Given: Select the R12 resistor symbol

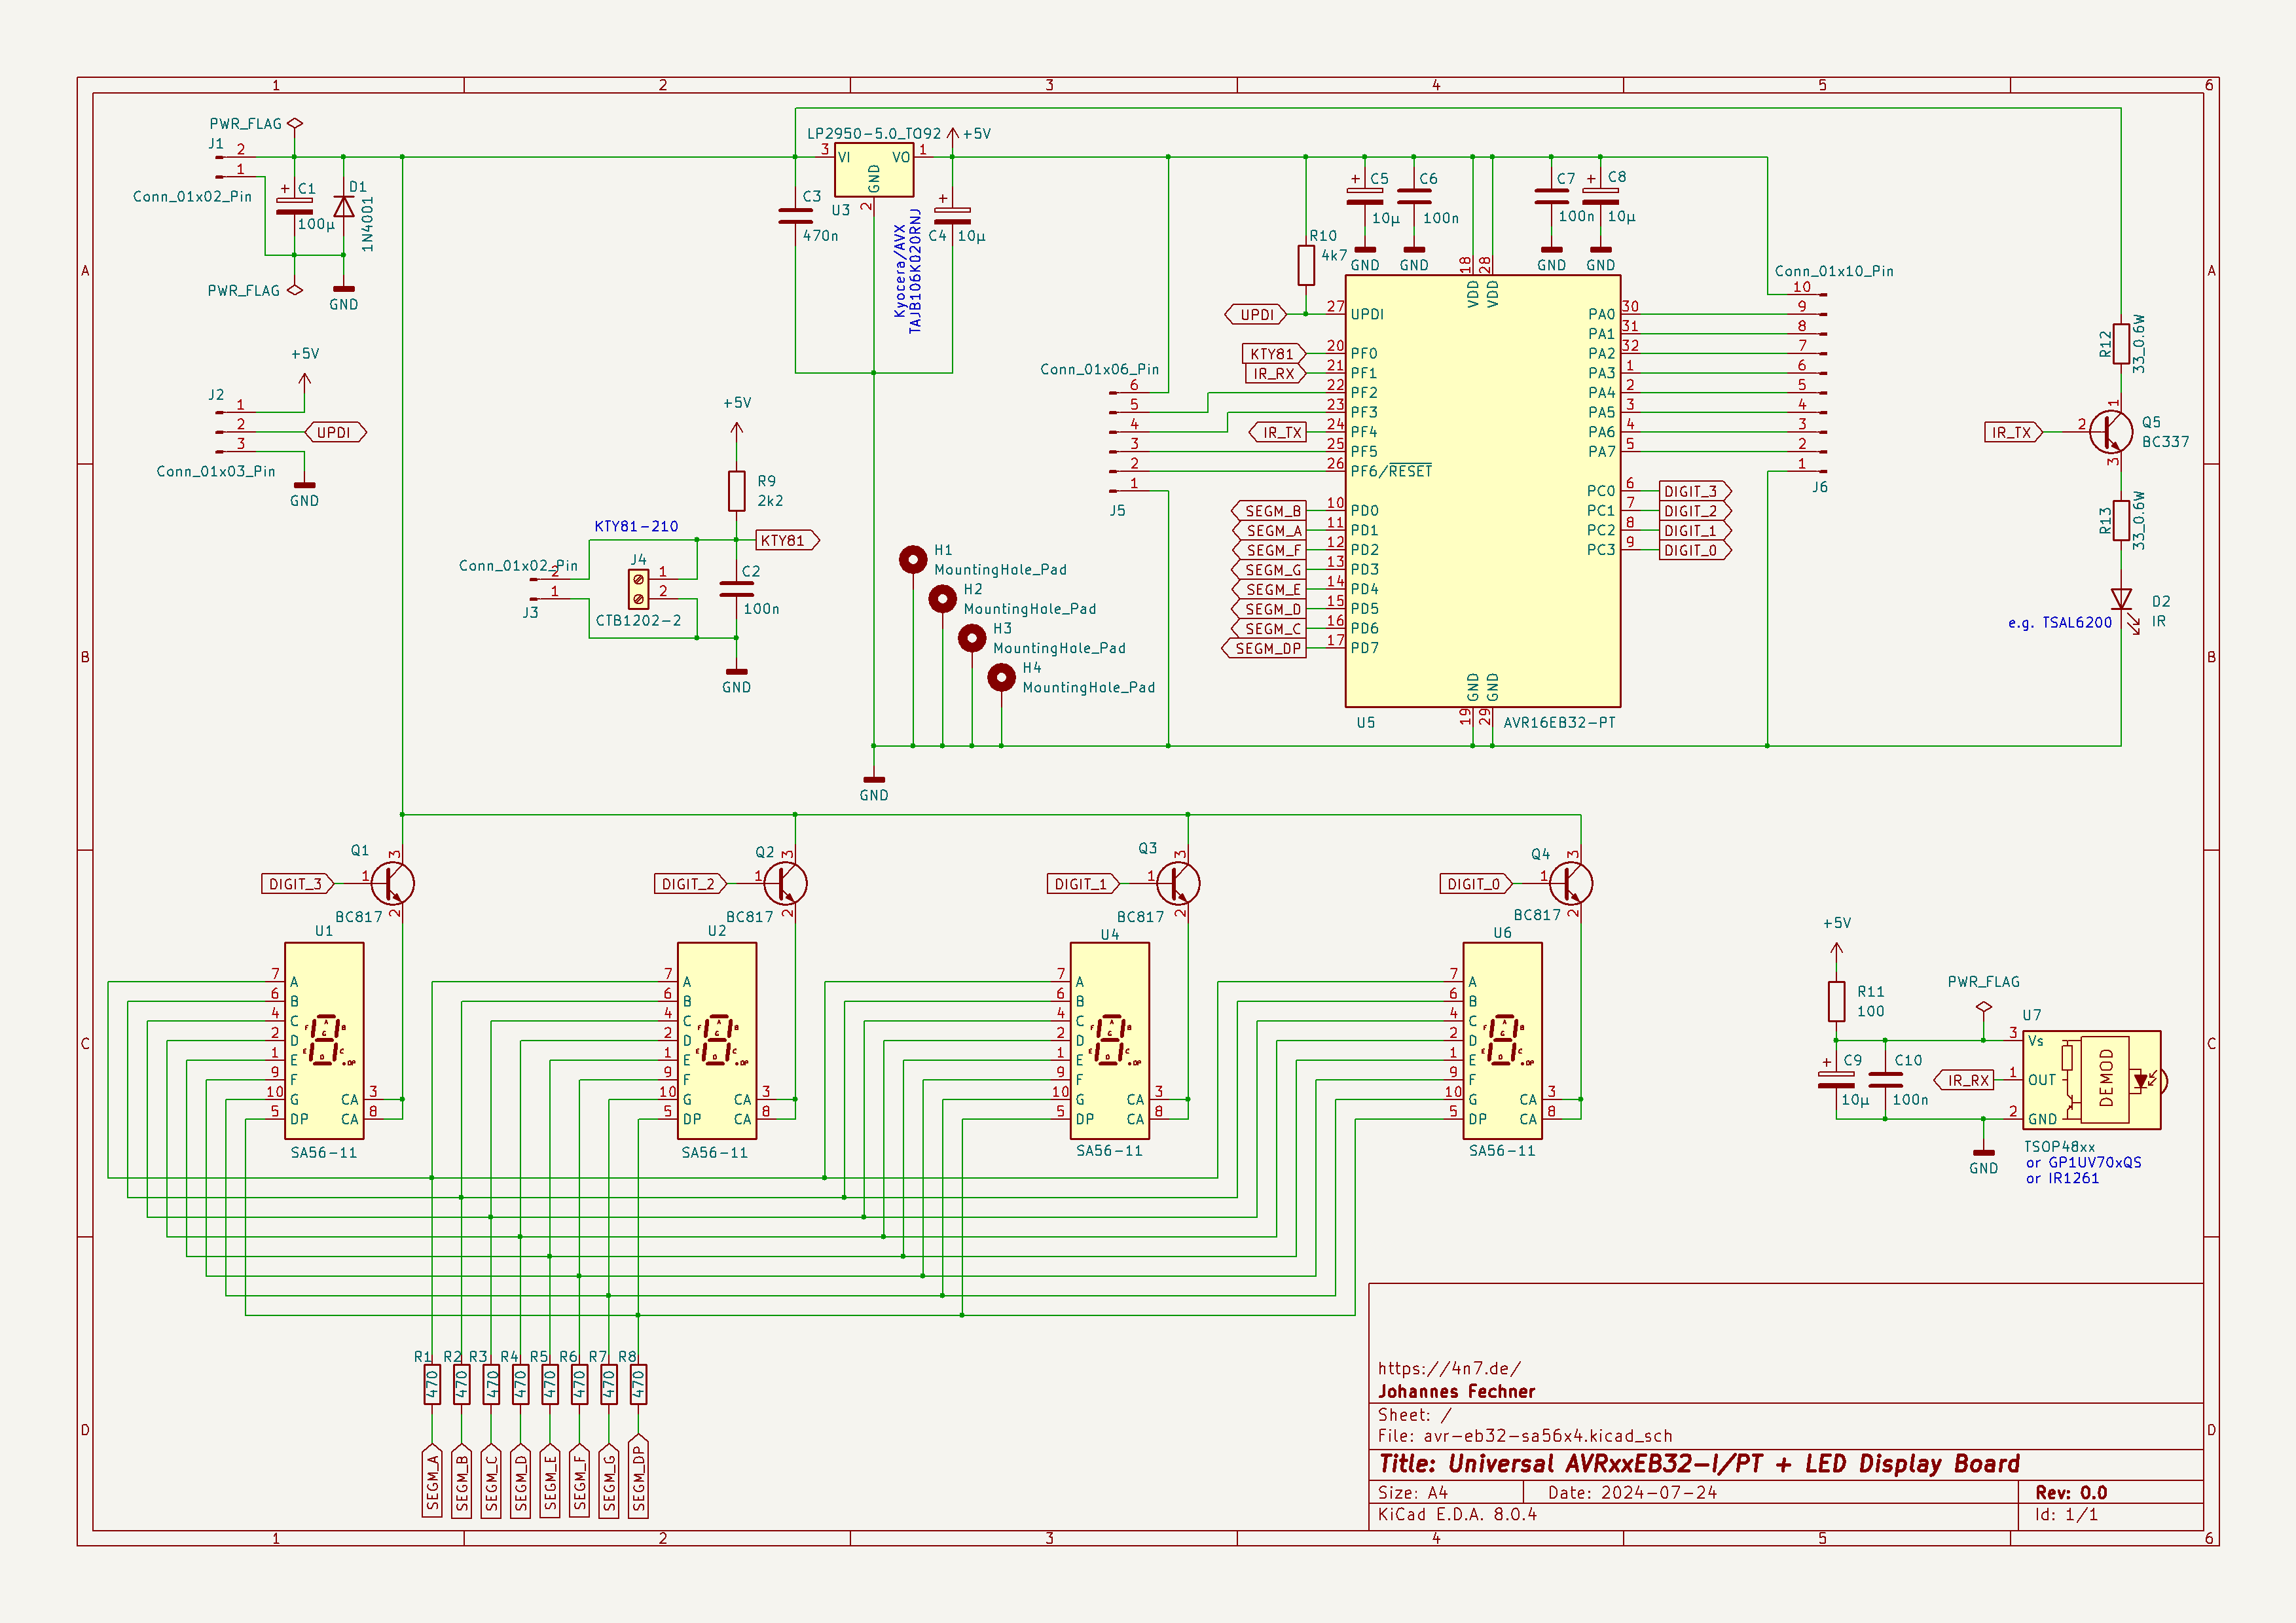Looking at the screenshot, I should (2122, 344).
